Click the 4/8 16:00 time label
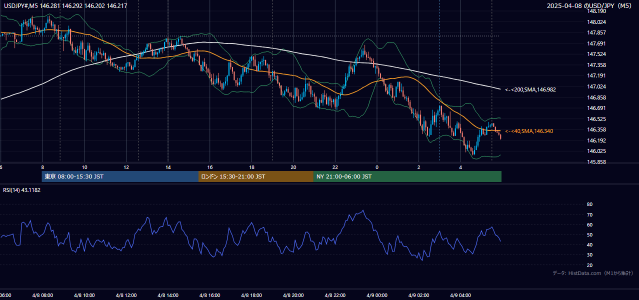The height and width of the screenshot is (300, 639). point(209,295)
